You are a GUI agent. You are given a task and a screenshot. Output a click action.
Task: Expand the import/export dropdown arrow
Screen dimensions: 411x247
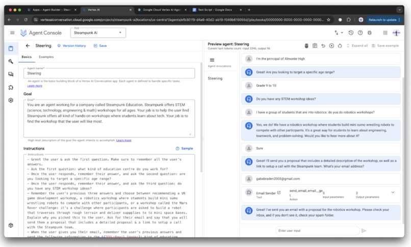pyautogui.click(x=342, y=33)
